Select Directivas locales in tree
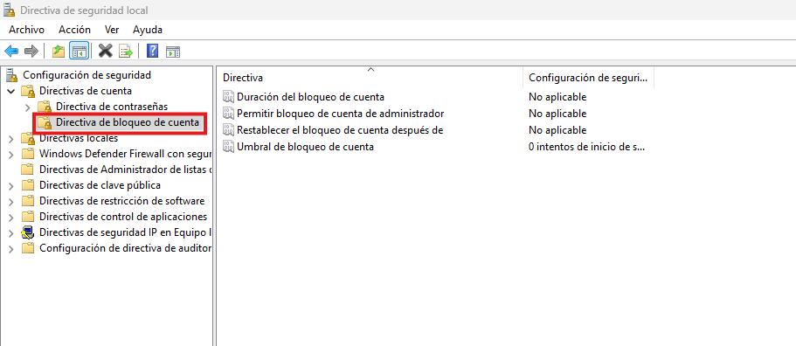 [79, 138]
